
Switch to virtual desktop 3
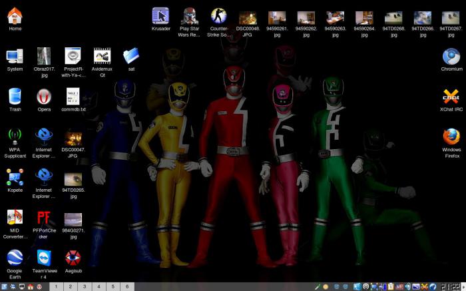85,286
